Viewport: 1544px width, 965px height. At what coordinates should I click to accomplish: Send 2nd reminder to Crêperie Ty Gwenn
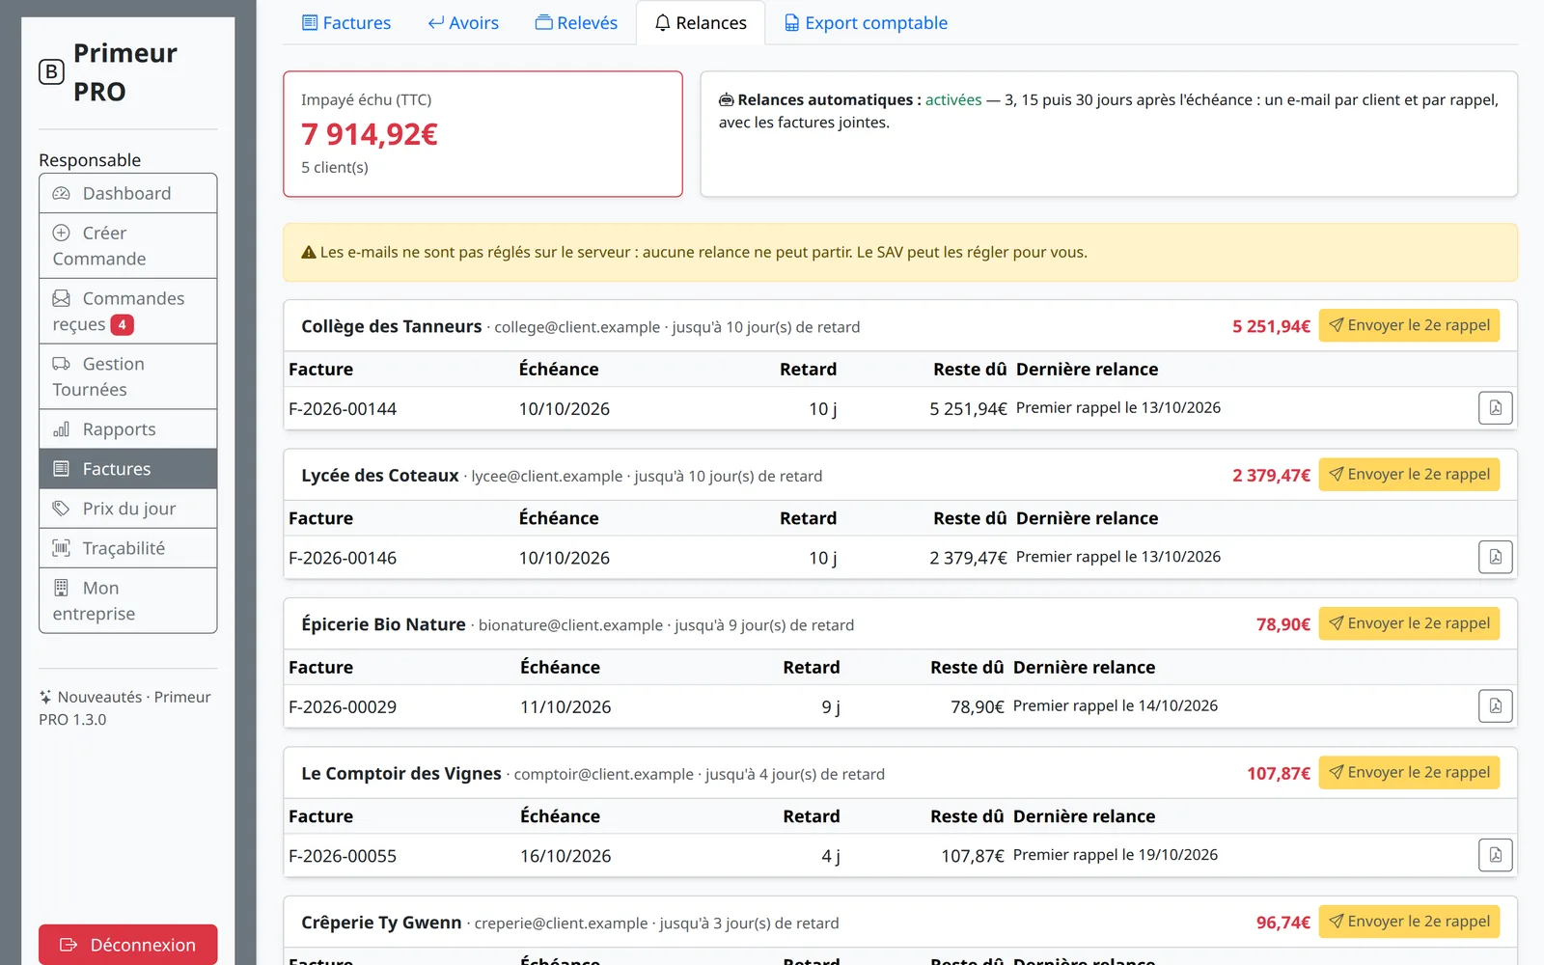pos(1409,922)
